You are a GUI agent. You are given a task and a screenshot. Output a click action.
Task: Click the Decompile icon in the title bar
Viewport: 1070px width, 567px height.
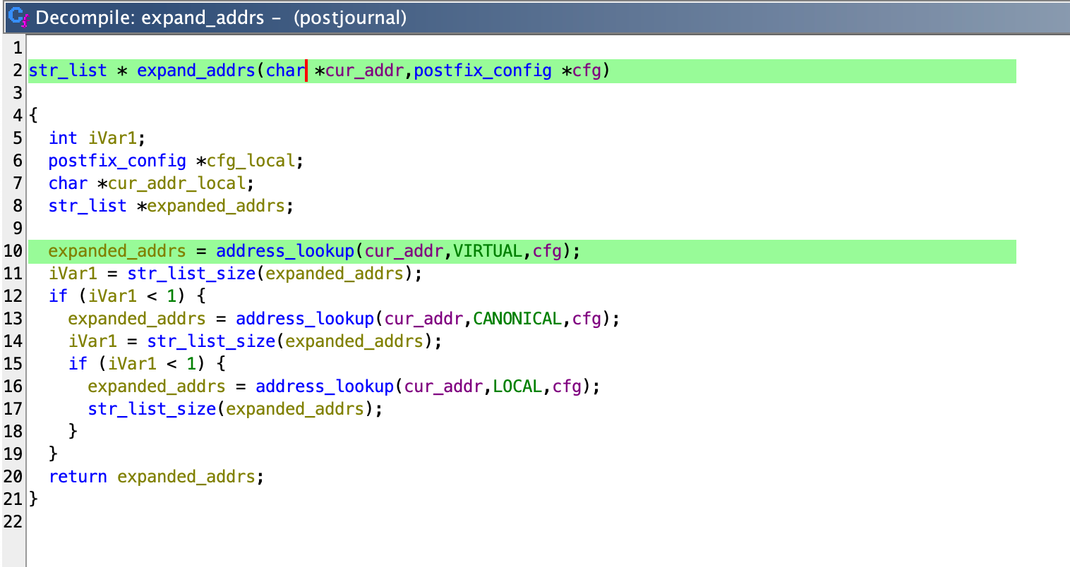click(18, 18)
